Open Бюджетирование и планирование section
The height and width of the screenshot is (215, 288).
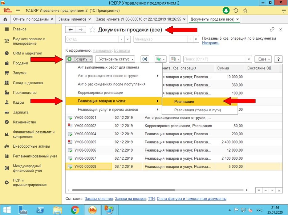tap(29, 41)
